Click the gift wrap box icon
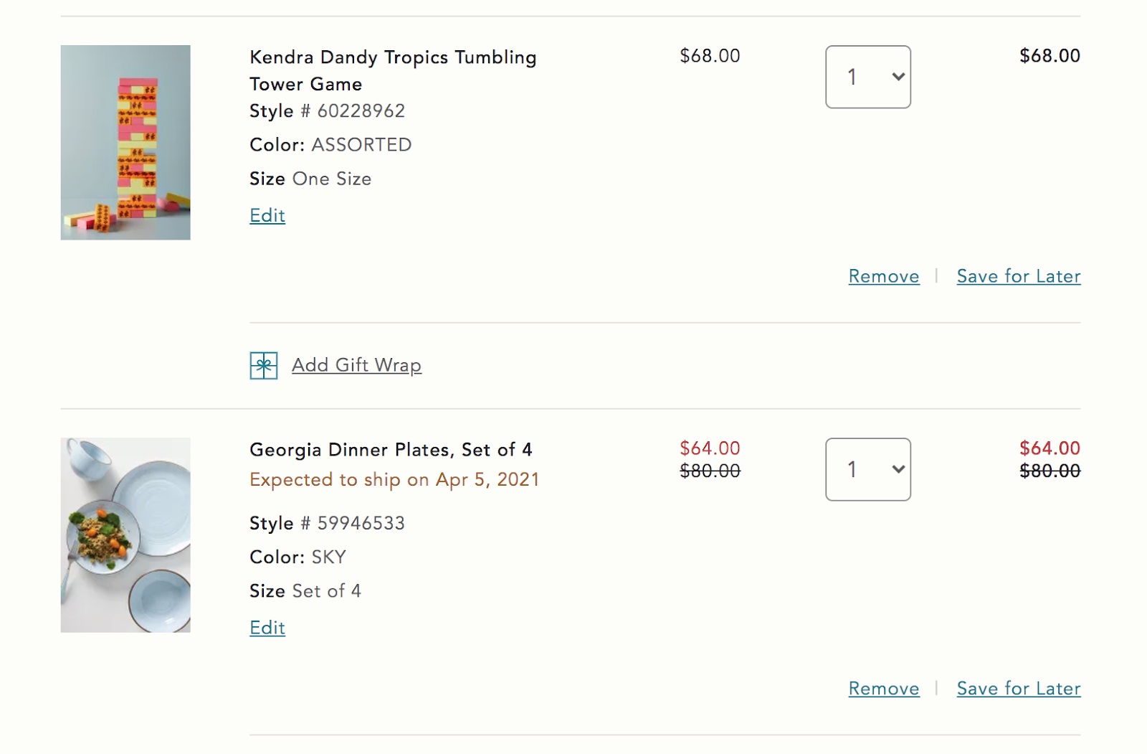Screen dimensions: 1147x754 (264, 365)
